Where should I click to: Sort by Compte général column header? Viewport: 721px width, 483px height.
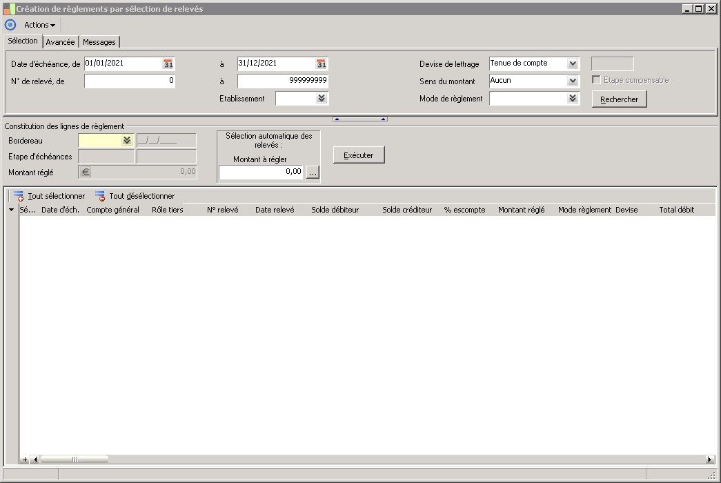[x=112, y=210]
